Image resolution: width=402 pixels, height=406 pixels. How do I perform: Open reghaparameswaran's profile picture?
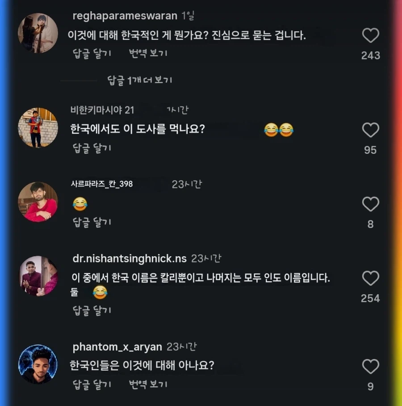[38, 33]
